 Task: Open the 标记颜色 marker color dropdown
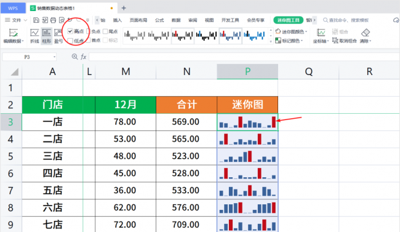tap(289, 41)
